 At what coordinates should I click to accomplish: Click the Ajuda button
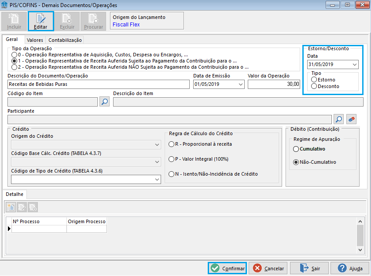(350, 268)
